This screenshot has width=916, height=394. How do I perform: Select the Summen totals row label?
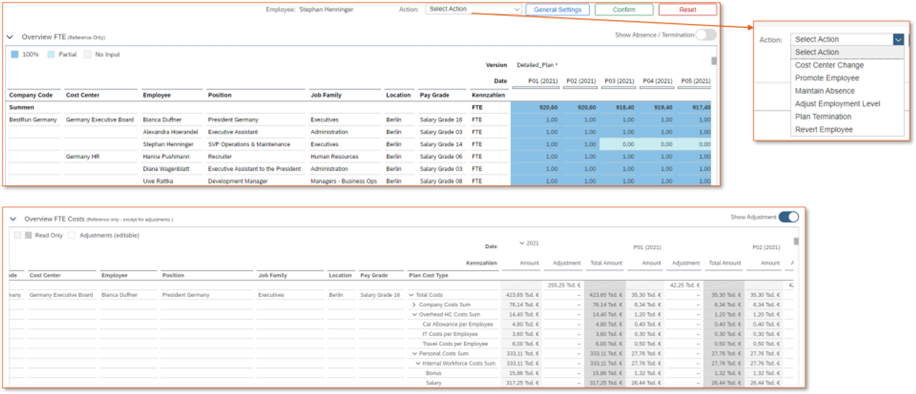pos(21,108)
